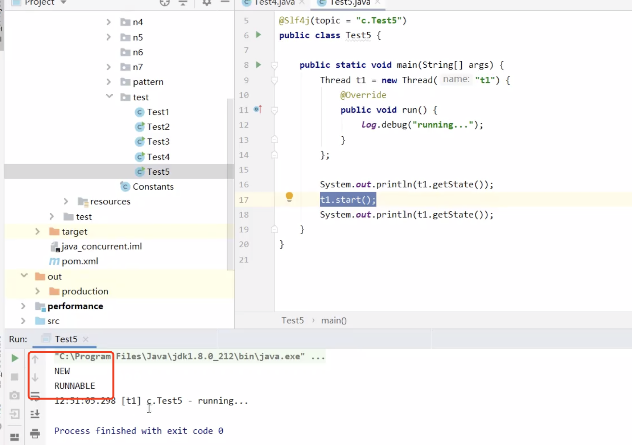
Task: Toggle fold marker at line 9
Action: (x=274, y=80)
